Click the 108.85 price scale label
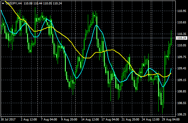 pyautogui.click(x=182, y=91)
